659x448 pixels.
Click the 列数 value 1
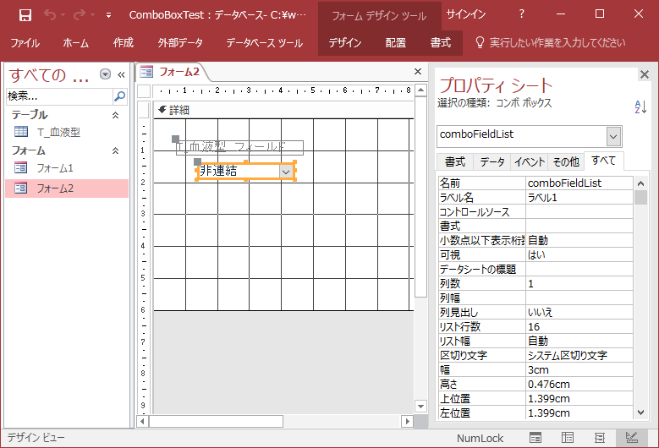579,283
